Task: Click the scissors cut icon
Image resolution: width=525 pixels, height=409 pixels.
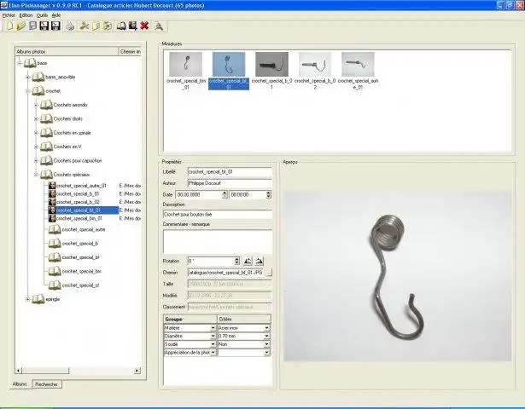Action: pyautogui.click(x=84, y=26)
